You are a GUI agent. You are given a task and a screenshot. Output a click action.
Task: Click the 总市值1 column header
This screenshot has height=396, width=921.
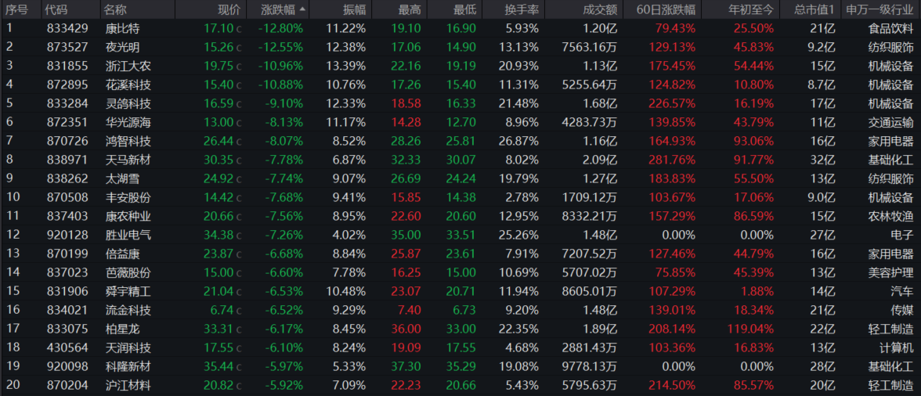[814, 9]
